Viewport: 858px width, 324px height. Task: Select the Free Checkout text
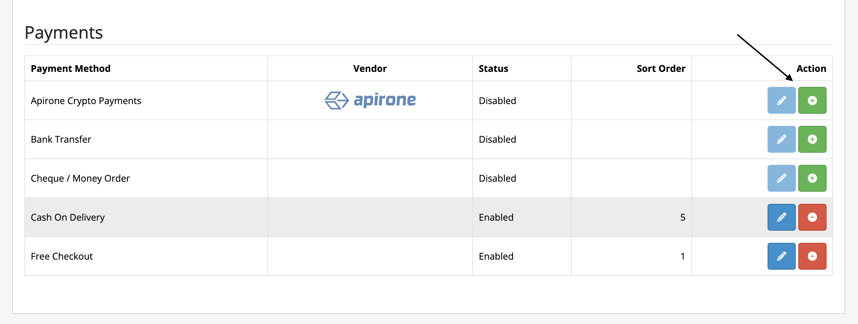tap(61, 256)
